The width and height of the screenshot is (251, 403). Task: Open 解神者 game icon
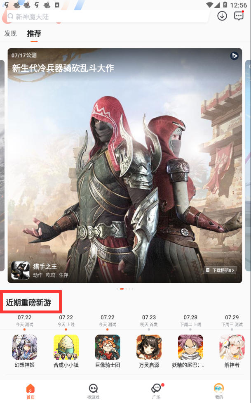[x=232, y=347]
